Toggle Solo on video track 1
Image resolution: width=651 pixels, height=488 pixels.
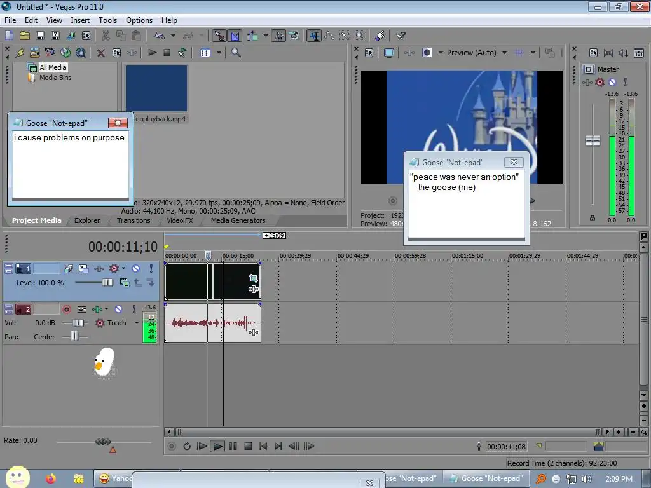click(x=151, y=269)
